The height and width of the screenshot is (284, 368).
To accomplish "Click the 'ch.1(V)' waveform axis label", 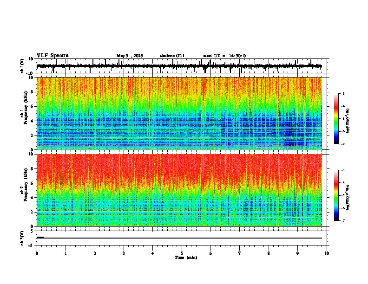I will 22,66.
